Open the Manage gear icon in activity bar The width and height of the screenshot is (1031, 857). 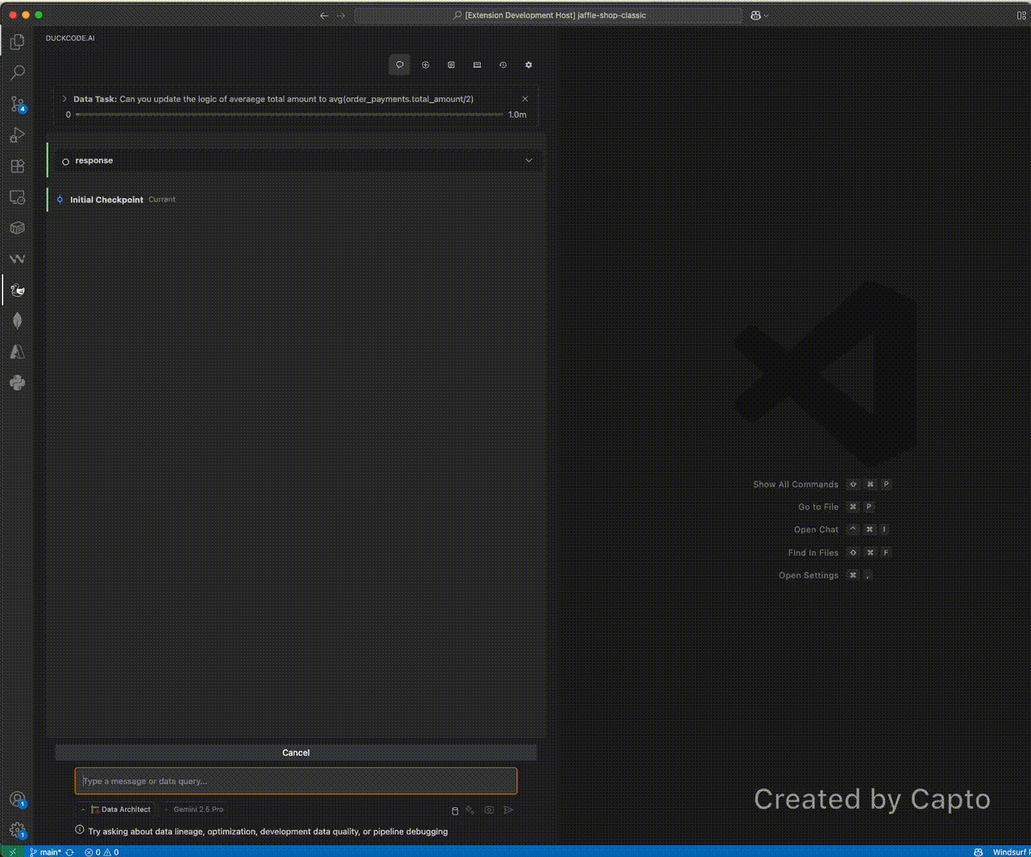click(x=17, y=830)
